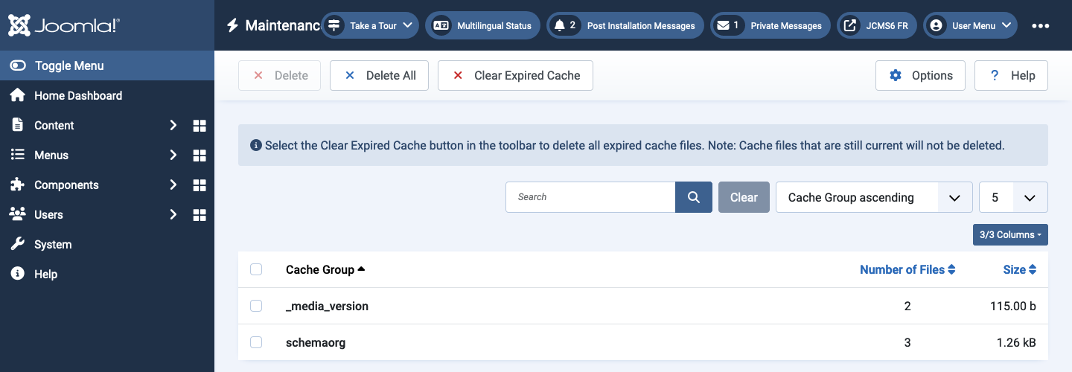Open the list limit 5 dropdown
The image size is (1072, 372).
(1014, 197)
